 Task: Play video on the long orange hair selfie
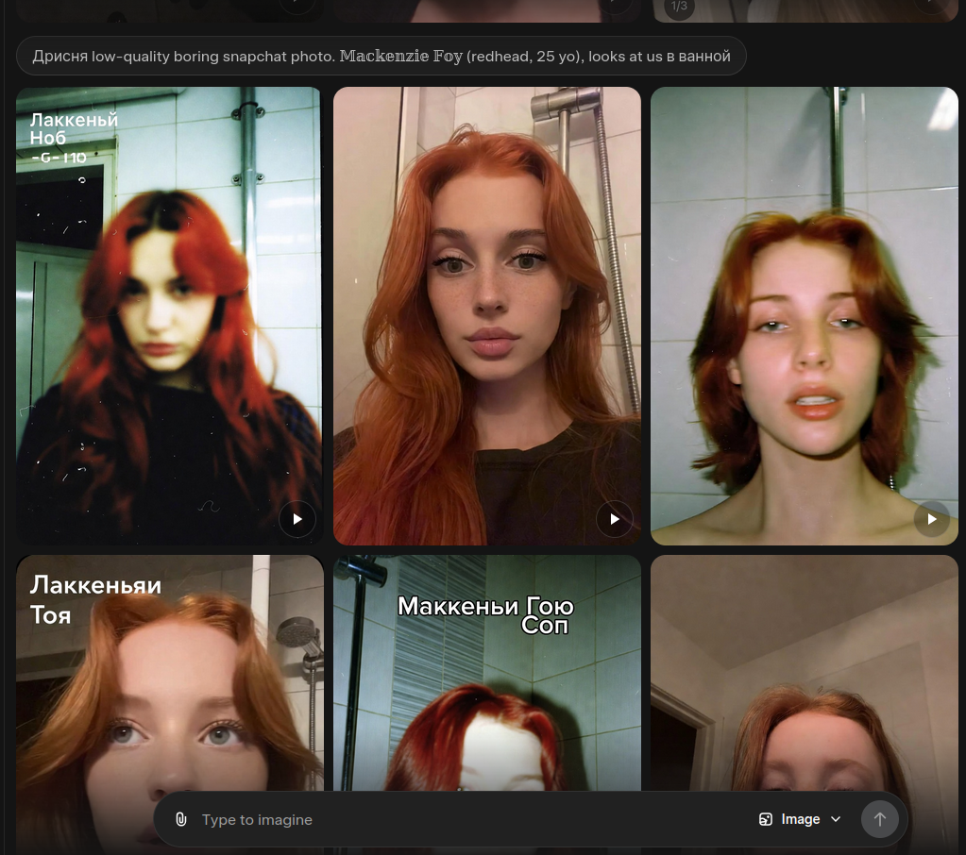[x=614, y=519]
